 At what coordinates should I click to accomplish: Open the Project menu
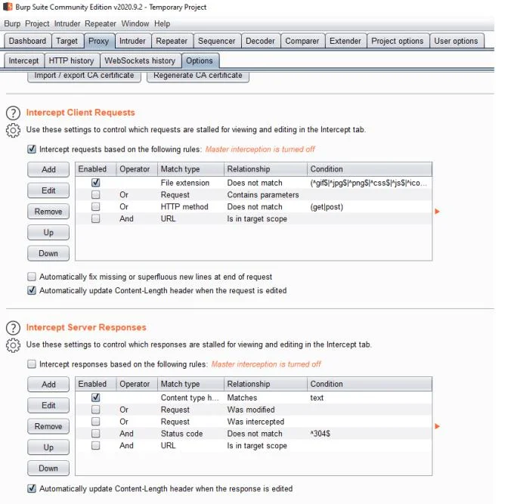(37, 23)
